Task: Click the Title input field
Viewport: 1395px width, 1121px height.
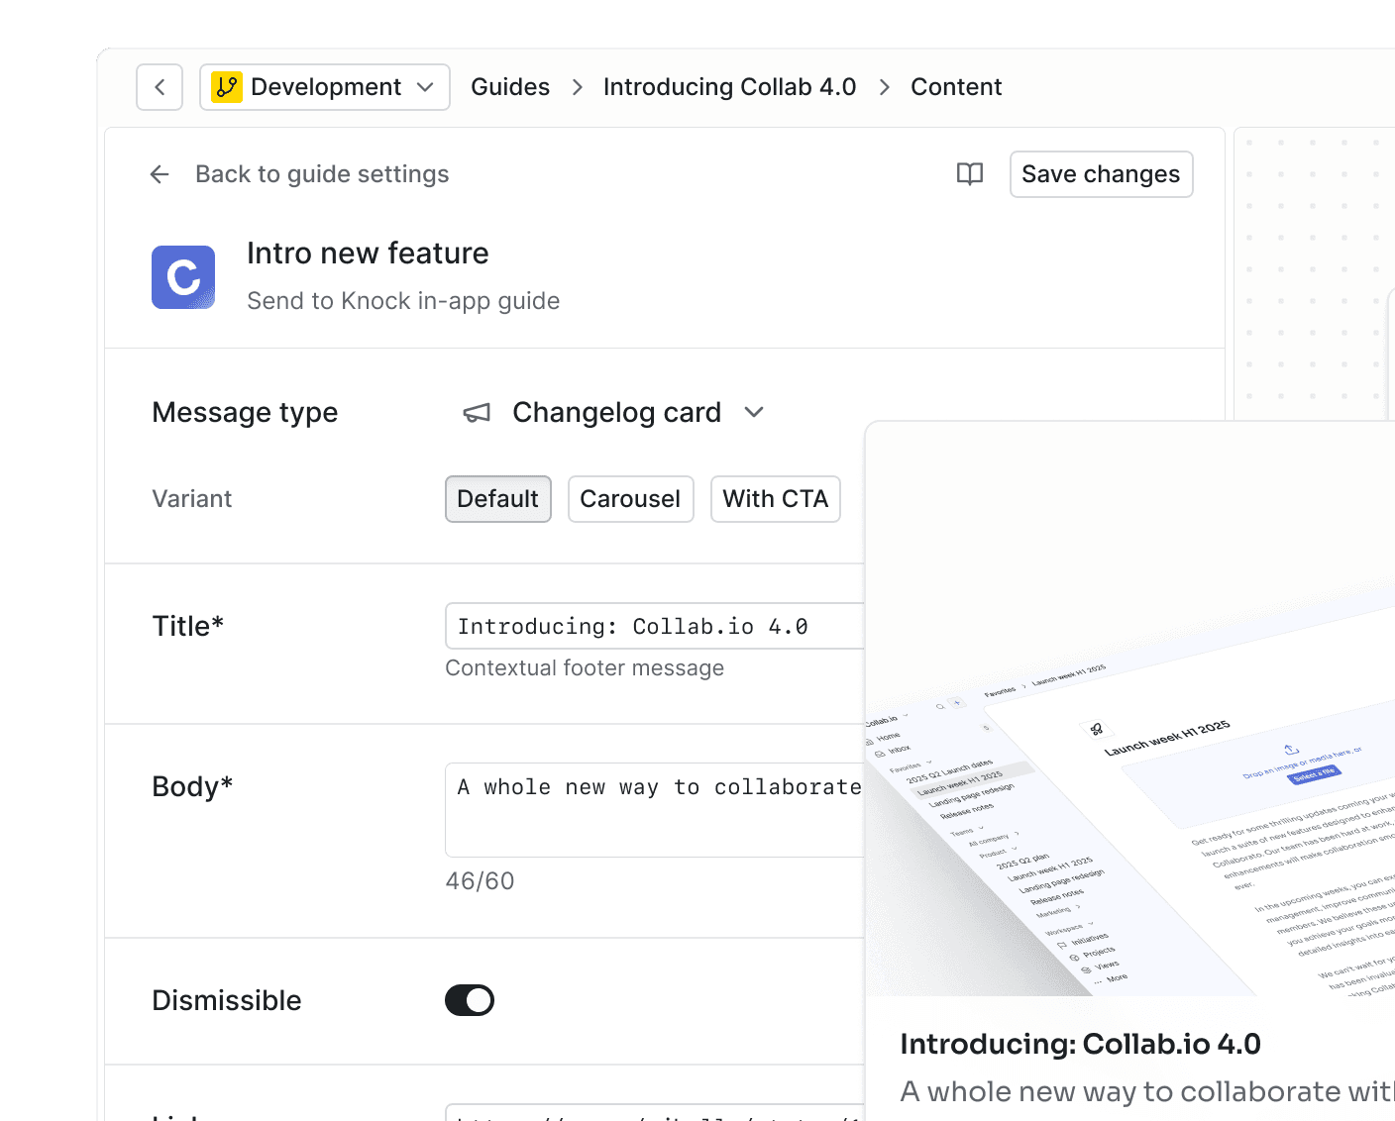Action: pos(655,626)
